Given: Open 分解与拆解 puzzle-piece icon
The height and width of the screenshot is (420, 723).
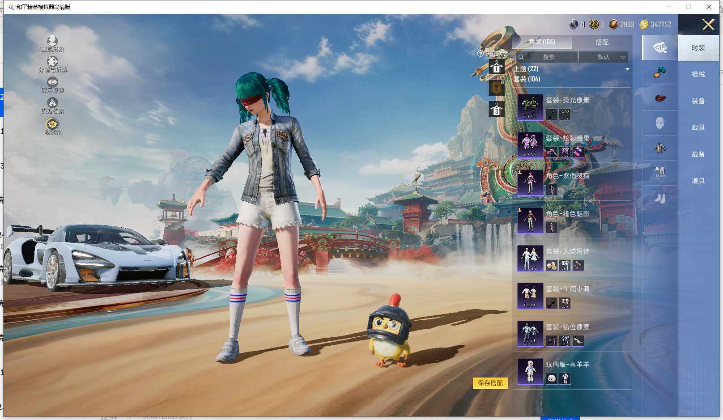Looking at the screenshot, I should pyautogui.click(x=52, y=61).
